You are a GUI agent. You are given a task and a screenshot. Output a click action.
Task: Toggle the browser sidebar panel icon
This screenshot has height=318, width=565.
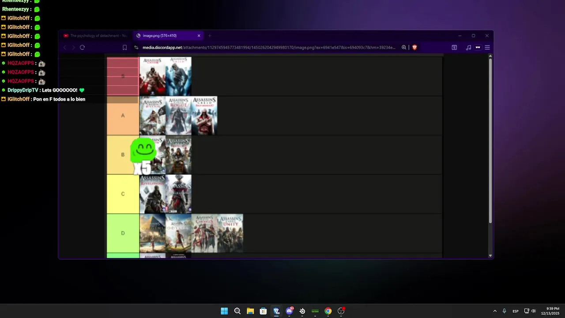pyautogui.click(x=454, y=47)
